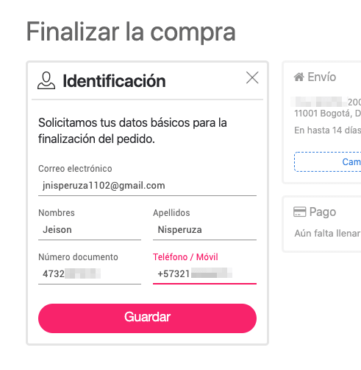
Task: Select the Teléfono / Móvil input field
Action: 204,274
